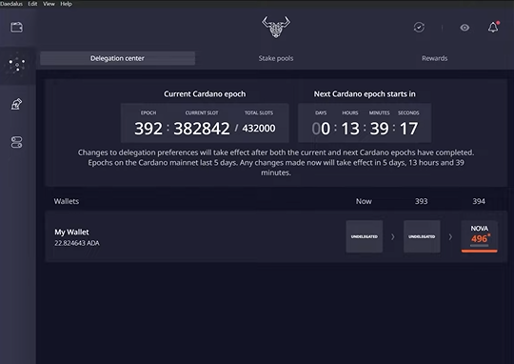The height and width of the screenshot is (364, 514).
Task: Click the Now column header
Action: coord(364,201)
